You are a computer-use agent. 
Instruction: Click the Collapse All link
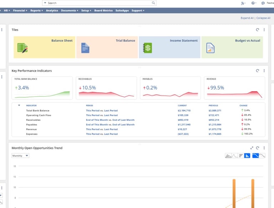pos(263,18)
